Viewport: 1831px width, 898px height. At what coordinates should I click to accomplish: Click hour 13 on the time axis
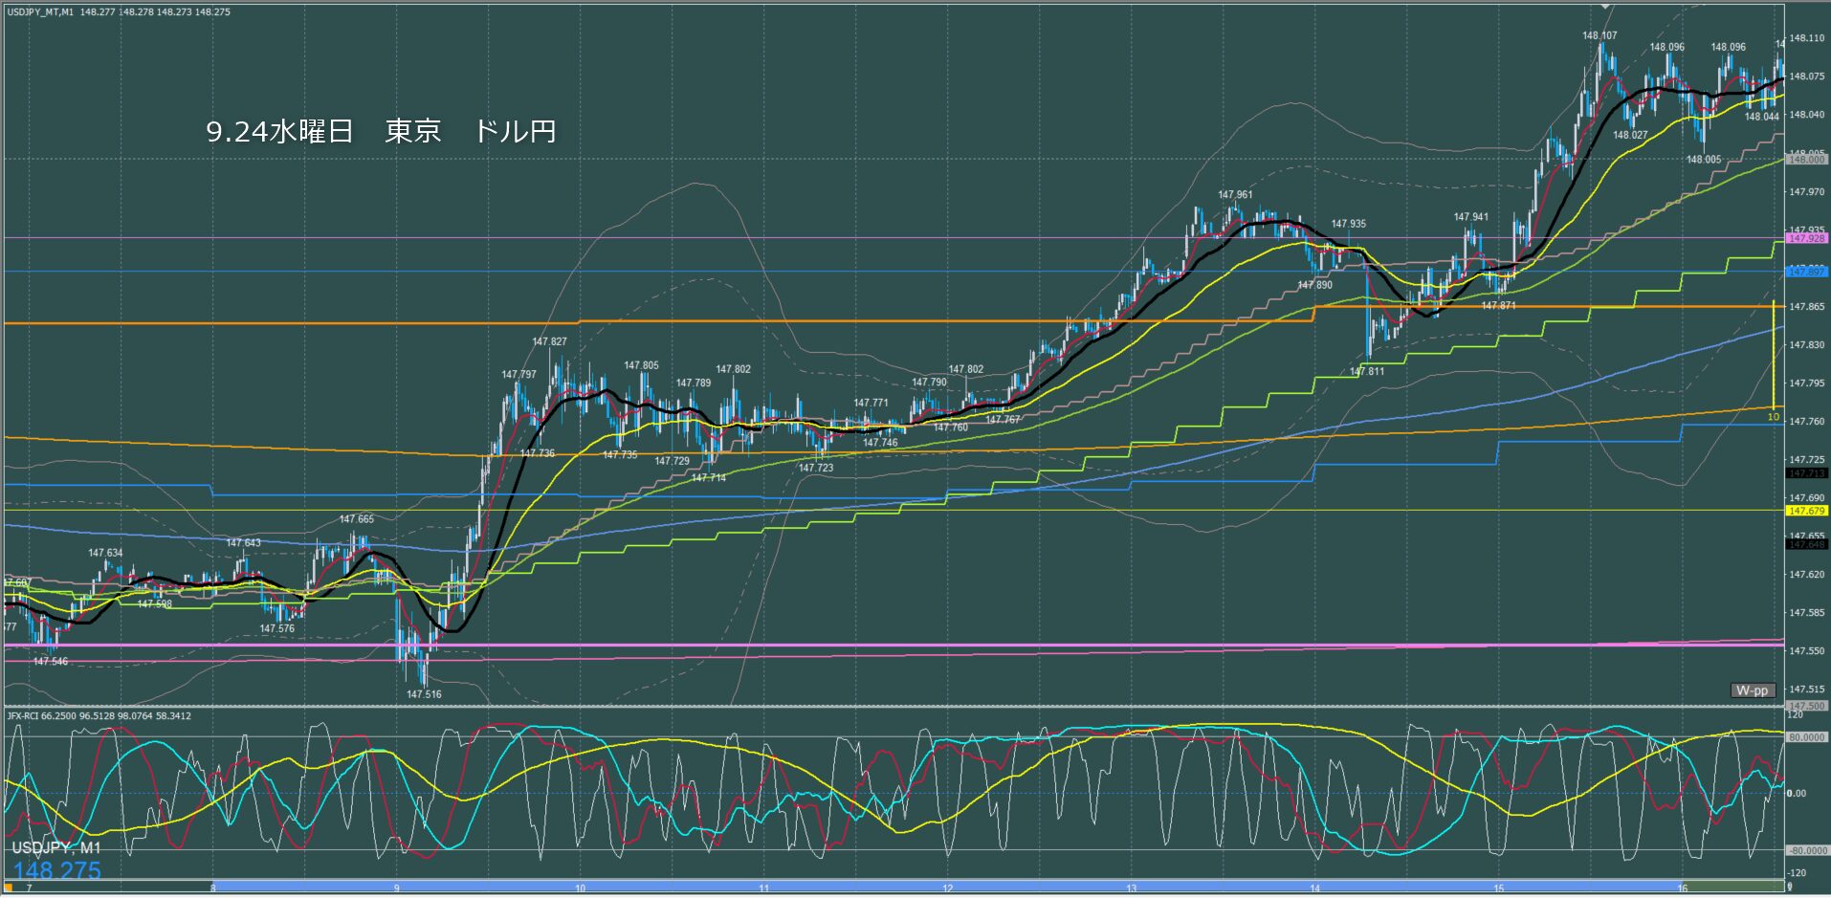coord(1131,888)
